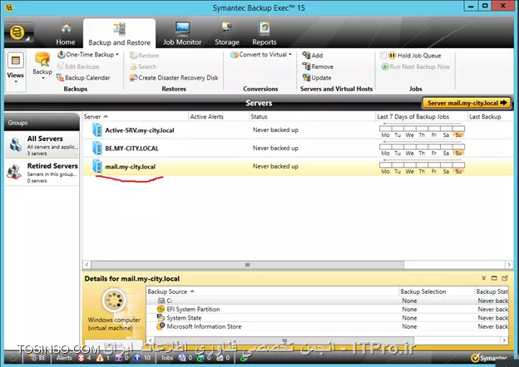The image size is (519, 367).
Task: Click the Search icon in Restores group
Action: (133, 66)
